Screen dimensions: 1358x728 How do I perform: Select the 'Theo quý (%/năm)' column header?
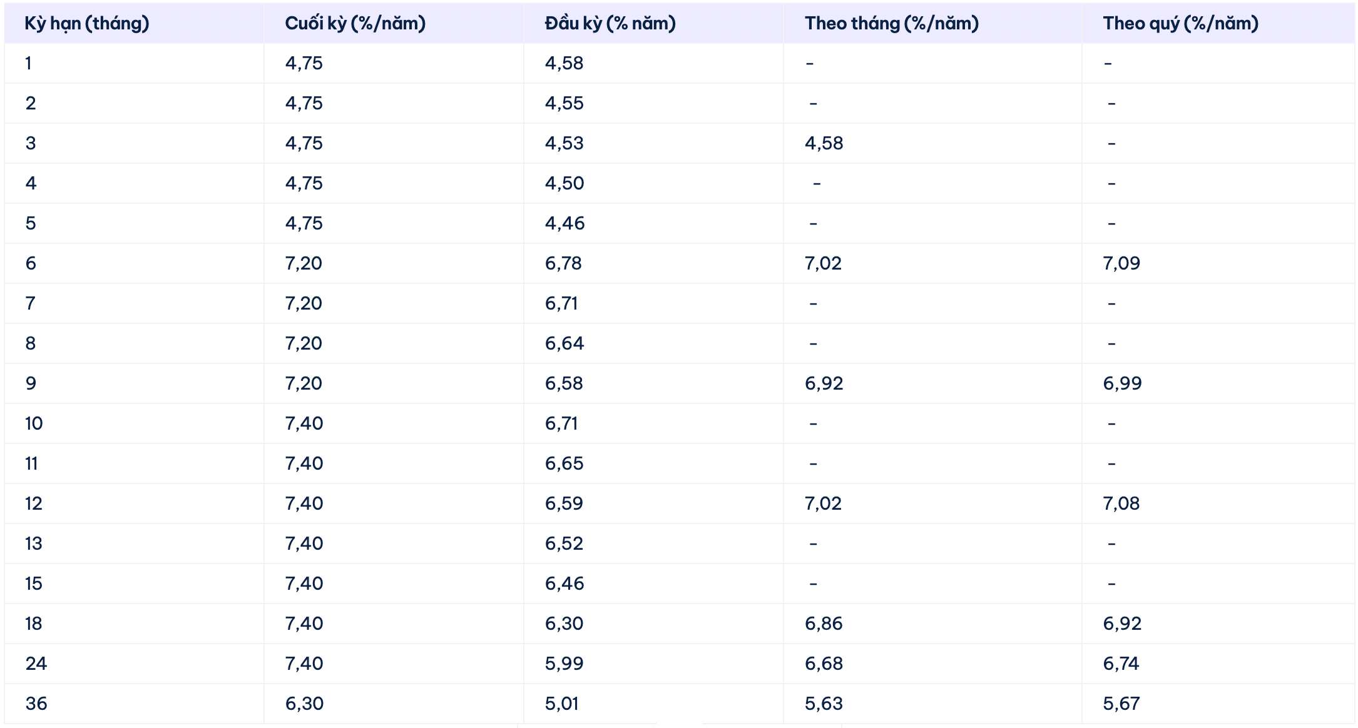point(1180,24)
